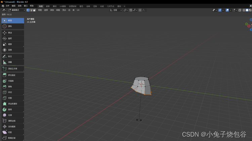Select the 添加立方体 (Add Cube) tool

13,69
